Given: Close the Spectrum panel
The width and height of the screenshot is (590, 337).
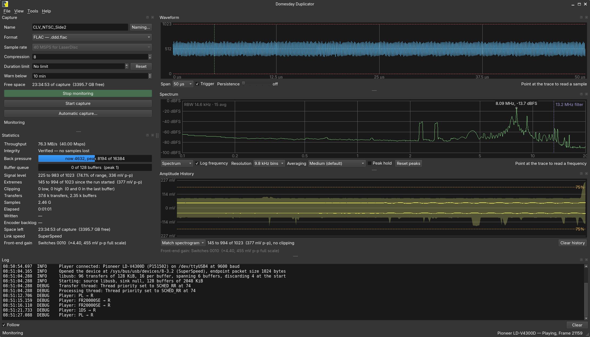Looking at the screenshot, I should (x=586, y=94).
